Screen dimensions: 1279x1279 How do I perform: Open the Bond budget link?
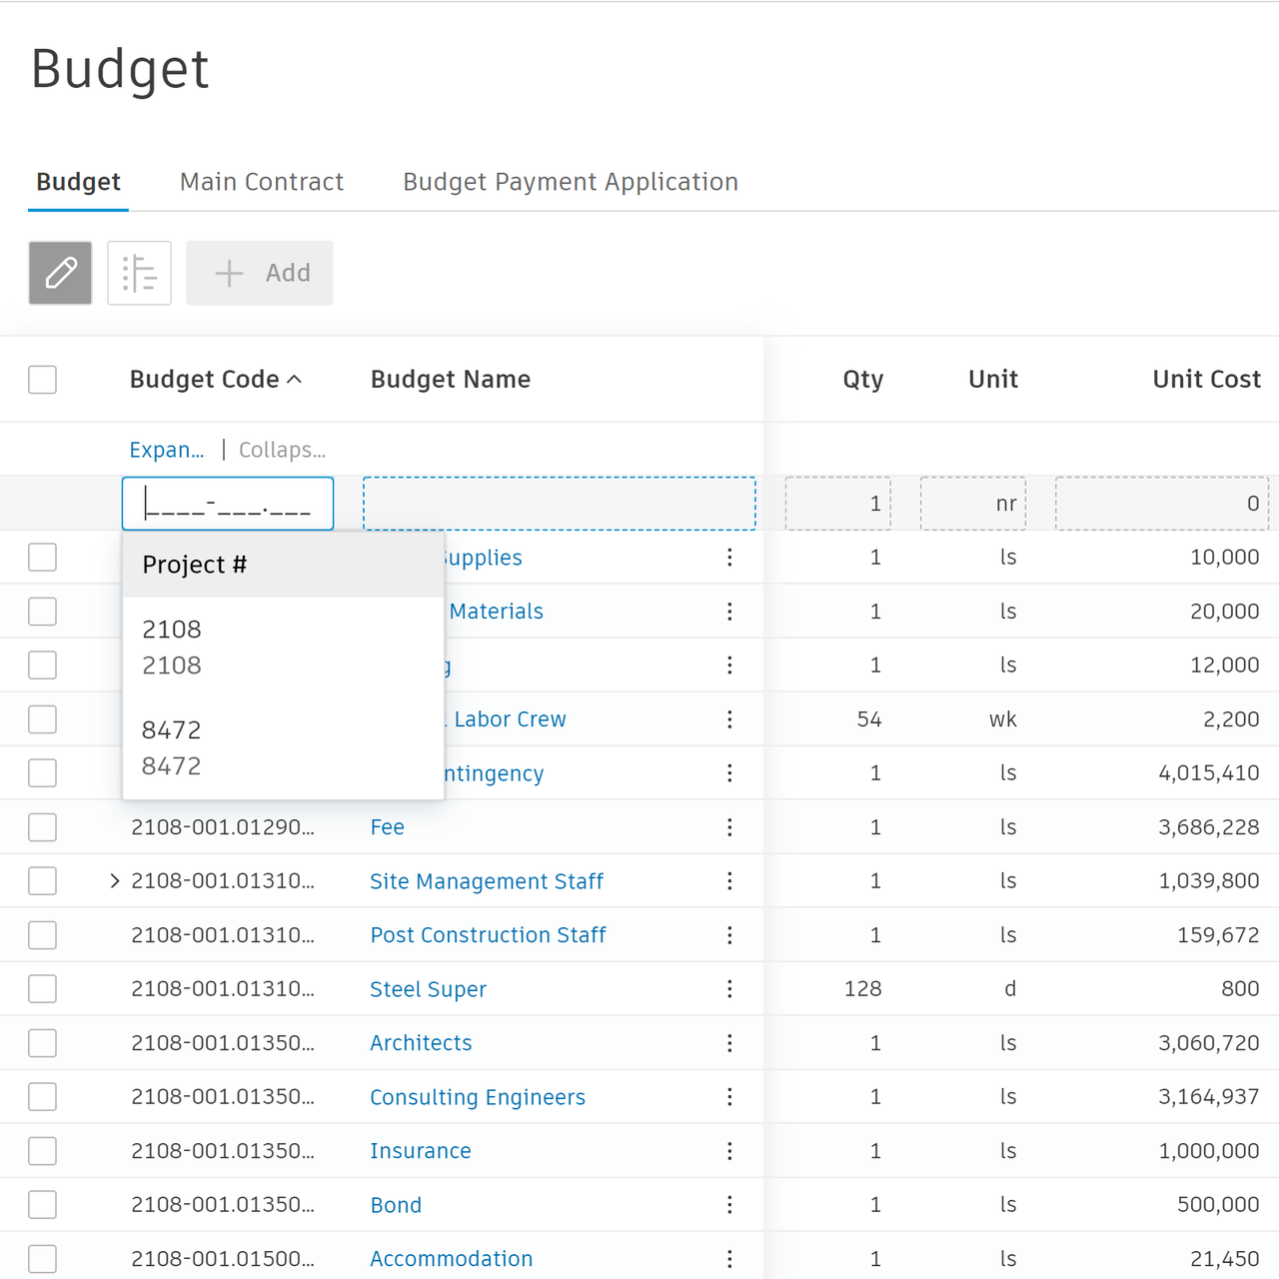tap(396, 1205)
